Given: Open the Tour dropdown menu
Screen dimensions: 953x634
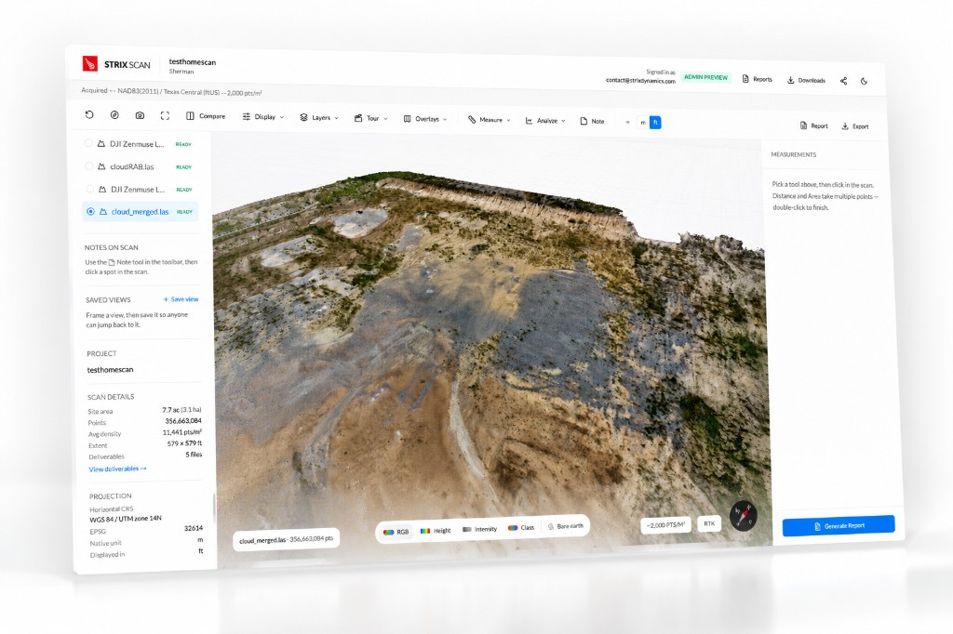Looking at the screenshot, I should click(x=370, y=118).
